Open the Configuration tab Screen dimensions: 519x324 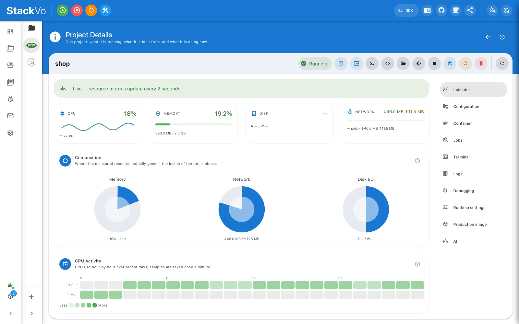click(x=473, y=106)
